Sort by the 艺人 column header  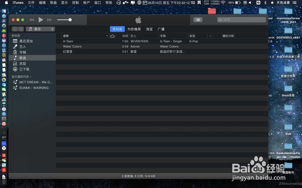(x=144, y=36)
